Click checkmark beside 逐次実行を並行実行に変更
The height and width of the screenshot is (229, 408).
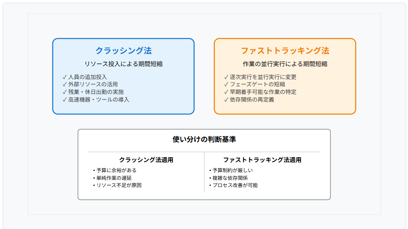click(226, 77)
